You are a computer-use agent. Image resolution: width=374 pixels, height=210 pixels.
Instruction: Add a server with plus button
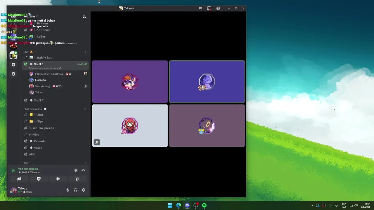[13, 64]
